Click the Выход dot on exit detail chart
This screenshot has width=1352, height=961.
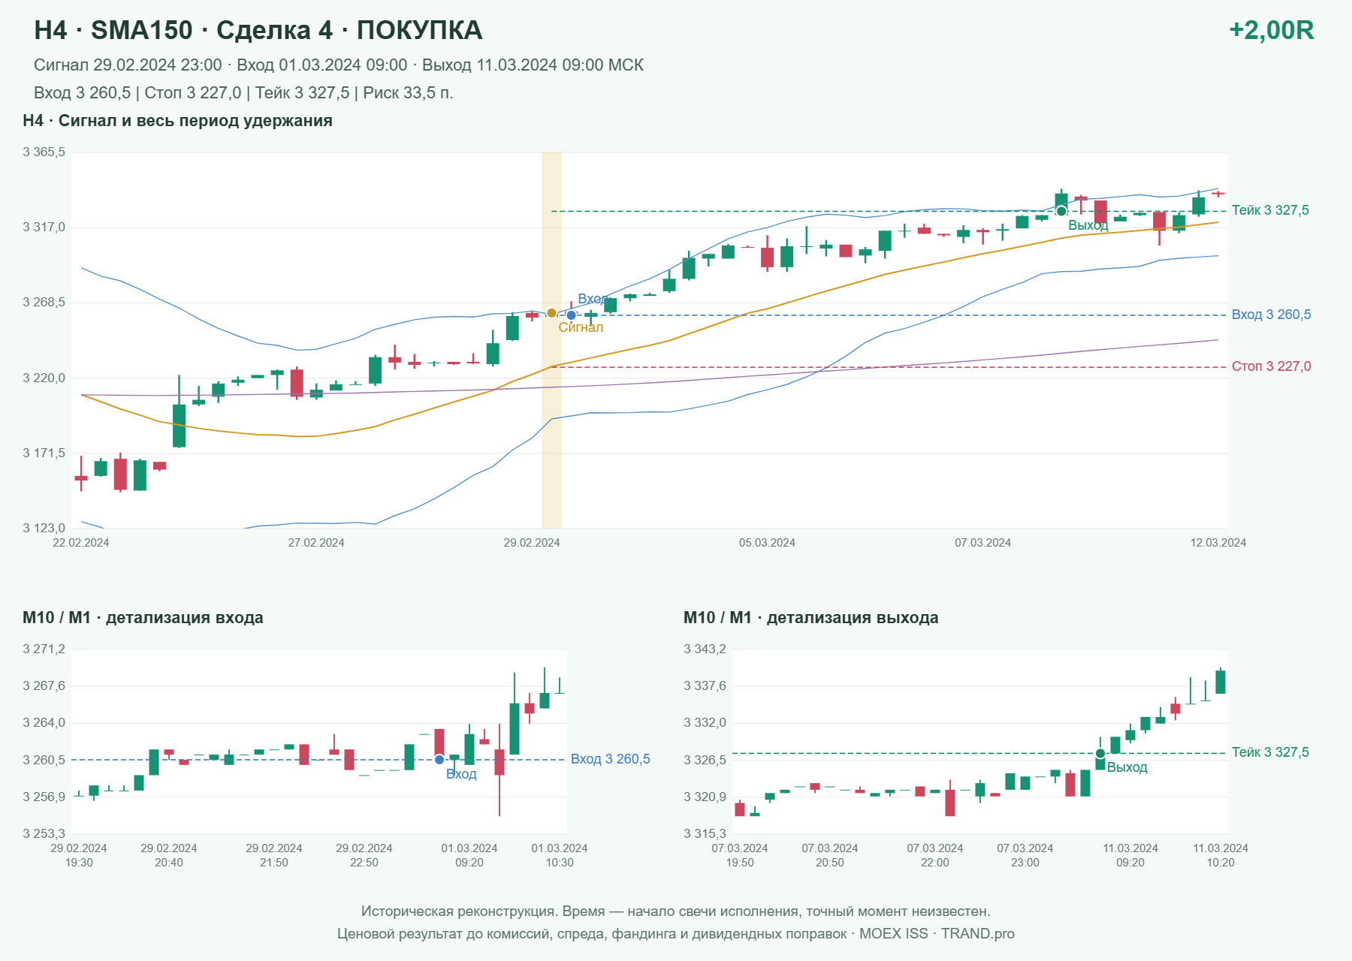(x=1100, y=753)
